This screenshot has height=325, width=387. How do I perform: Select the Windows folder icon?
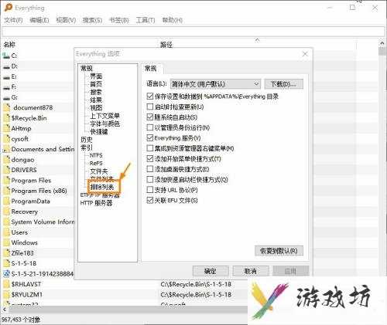7,242
